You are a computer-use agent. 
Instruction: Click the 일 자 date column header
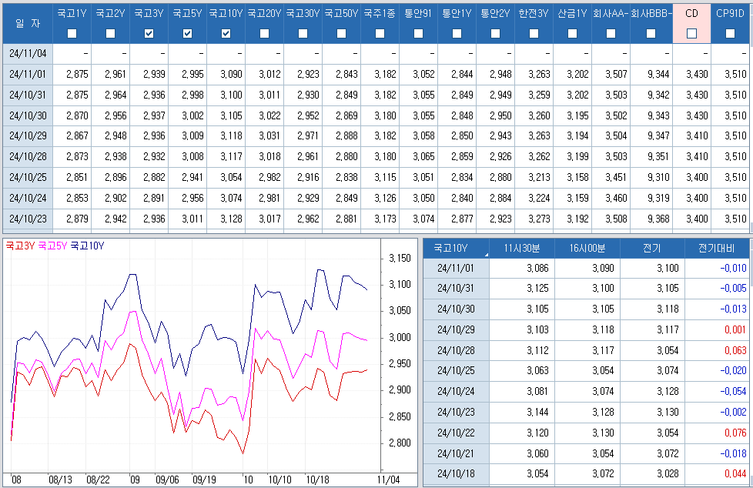point(28,23)
